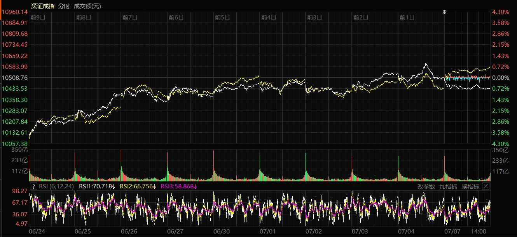The image size is (517, 237).
Task: Select the 深证成指 index title
Action: tap(42, 6)
